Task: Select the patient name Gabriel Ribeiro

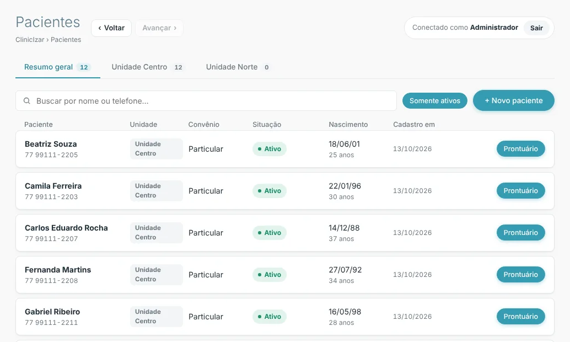Action: tap(52, 312)
